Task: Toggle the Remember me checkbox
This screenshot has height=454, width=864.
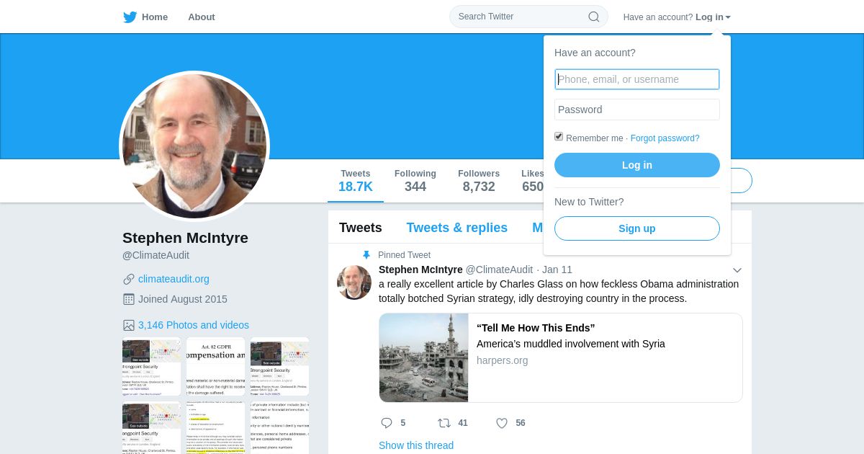Action: (559, 136)
